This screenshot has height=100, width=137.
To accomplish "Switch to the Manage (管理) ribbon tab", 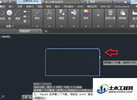I will (x=48, y=7).
